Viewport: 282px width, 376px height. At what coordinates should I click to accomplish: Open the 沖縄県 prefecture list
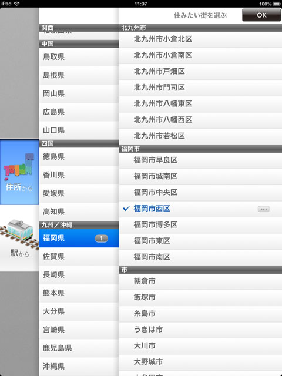coord(79,367)
